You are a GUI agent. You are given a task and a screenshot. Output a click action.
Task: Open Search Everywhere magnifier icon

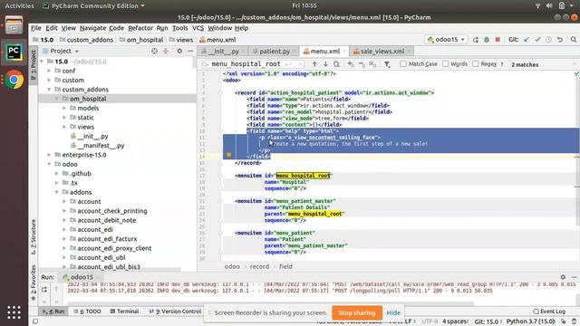coord(574,40)
